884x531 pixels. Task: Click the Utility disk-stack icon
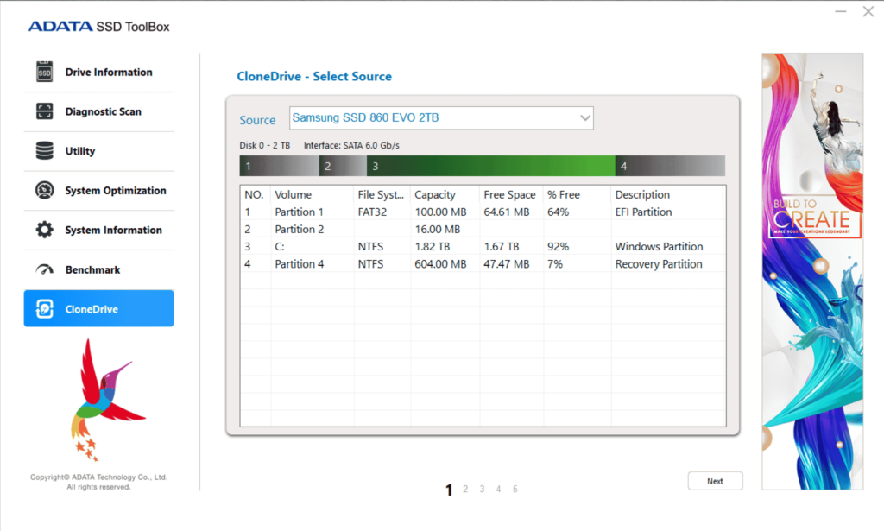(x=43, y=150)
